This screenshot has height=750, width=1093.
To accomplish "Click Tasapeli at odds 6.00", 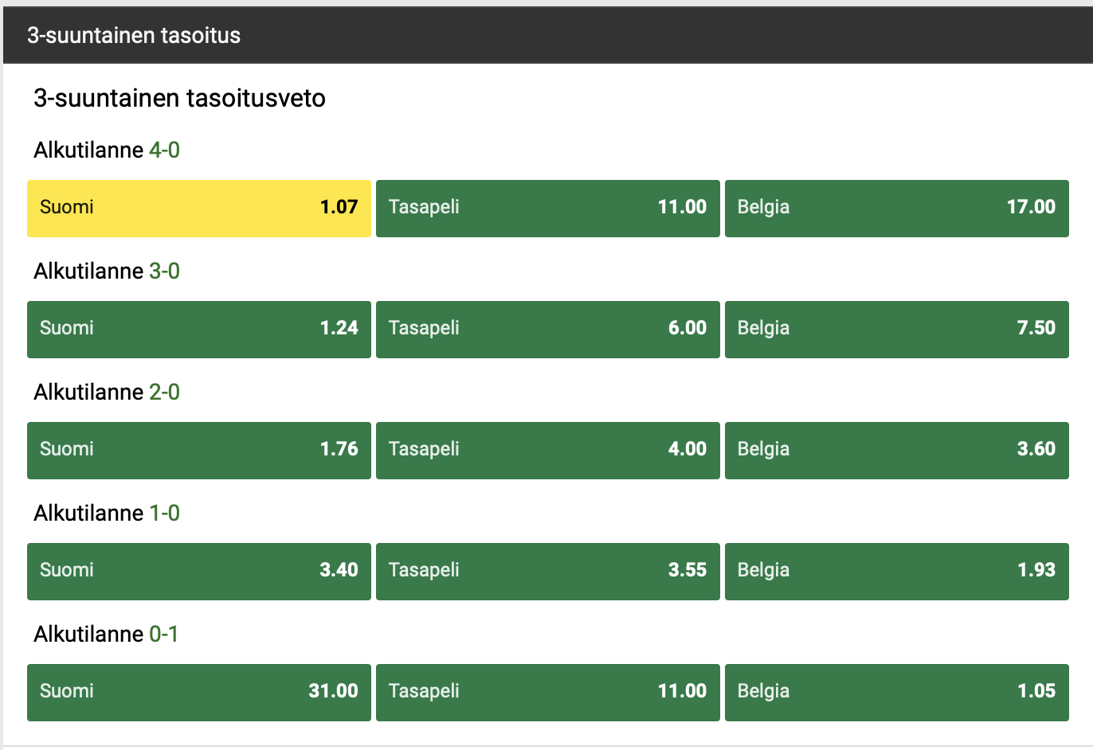I will tap(548, 330).
